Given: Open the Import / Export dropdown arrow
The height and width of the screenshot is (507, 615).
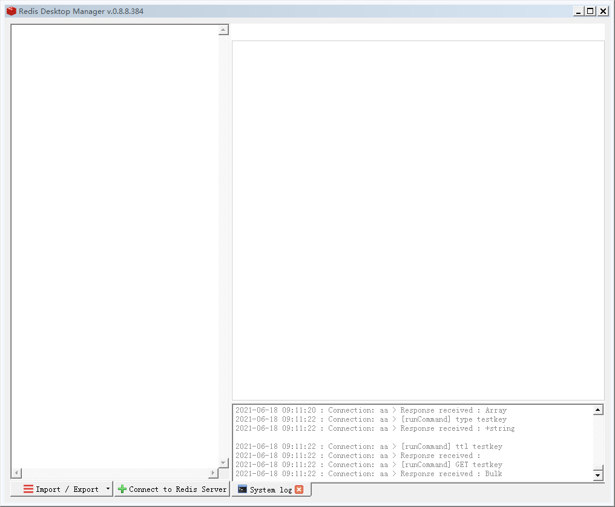Looking at the screenshot, I should (x=108, y=489).
